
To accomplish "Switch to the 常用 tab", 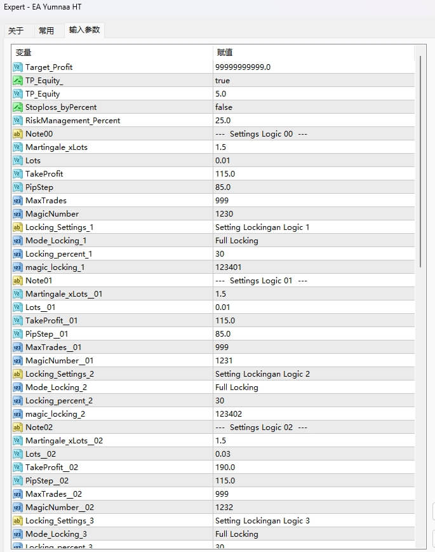I will pos(46,30).
